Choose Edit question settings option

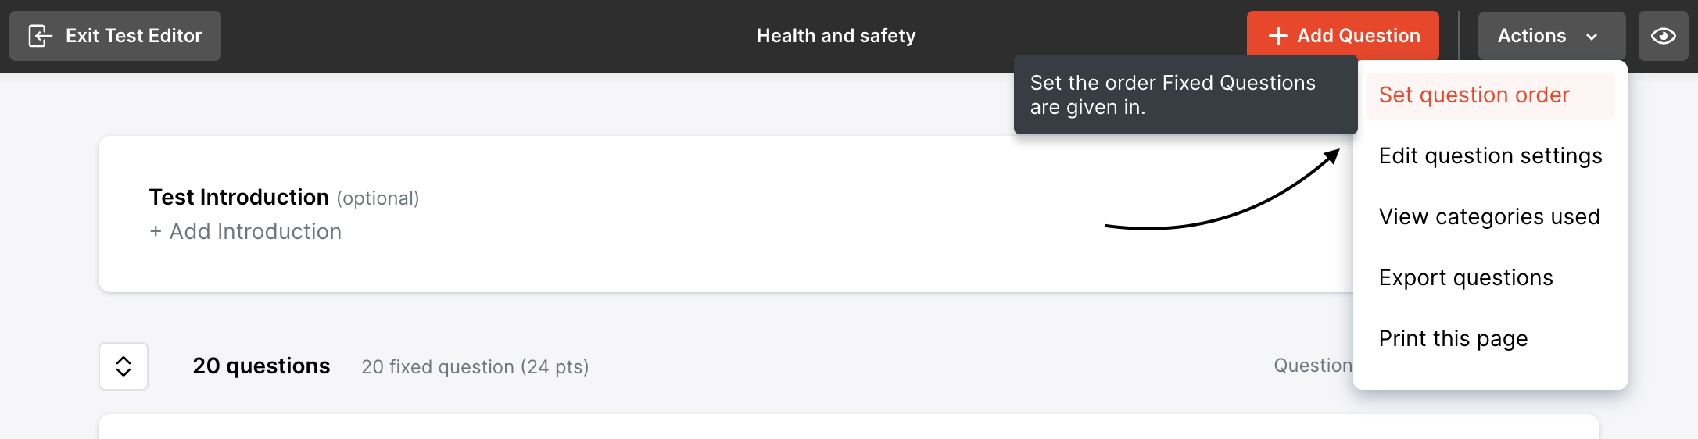pyautogui.click(x=1490, y=156)
